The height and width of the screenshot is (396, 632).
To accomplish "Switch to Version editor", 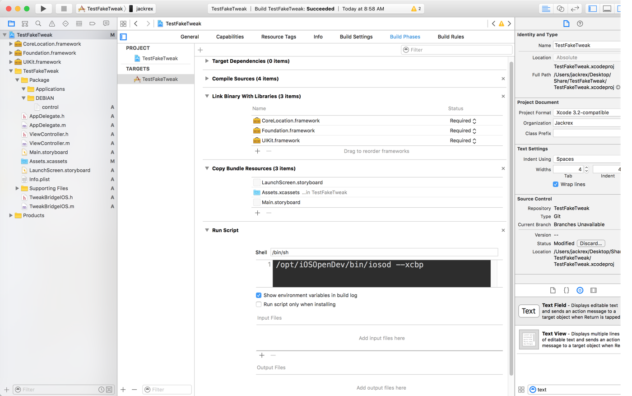I will pos(575,9).
